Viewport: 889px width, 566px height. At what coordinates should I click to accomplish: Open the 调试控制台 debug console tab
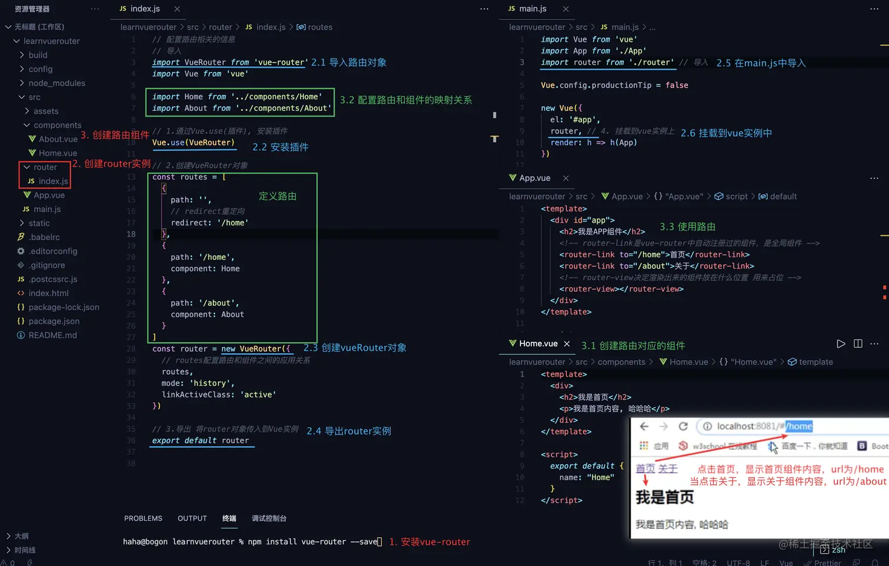pyautogui.click(x=269, y=518)
